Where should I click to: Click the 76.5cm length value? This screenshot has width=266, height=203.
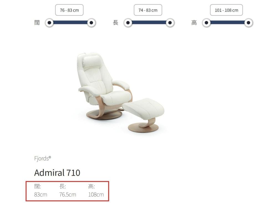click(x=68, y=194)
